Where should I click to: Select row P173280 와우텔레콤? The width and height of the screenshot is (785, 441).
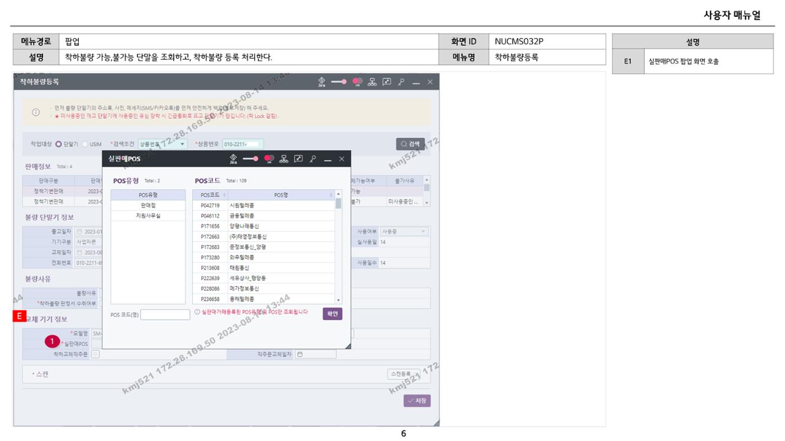pos(264,257)
